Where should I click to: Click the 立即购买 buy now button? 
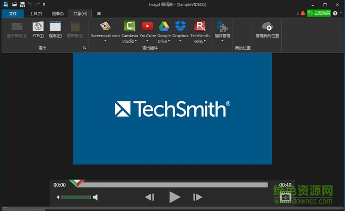point(319,13)
